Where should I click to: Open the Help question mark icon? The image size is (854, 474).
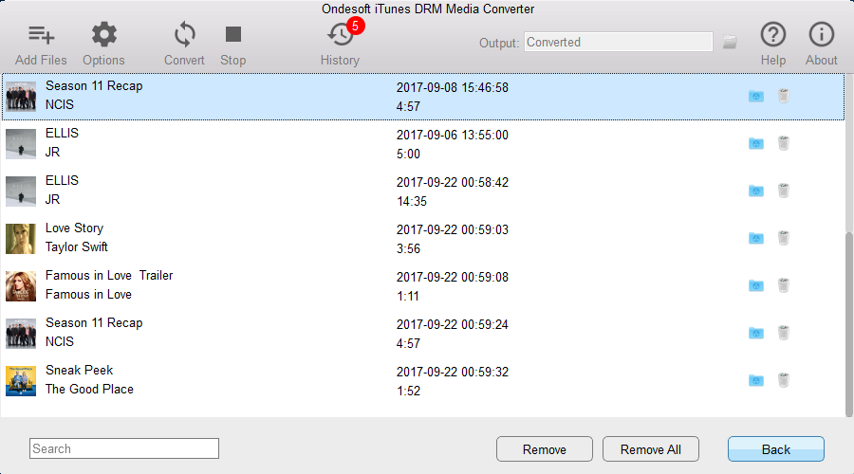773,36
